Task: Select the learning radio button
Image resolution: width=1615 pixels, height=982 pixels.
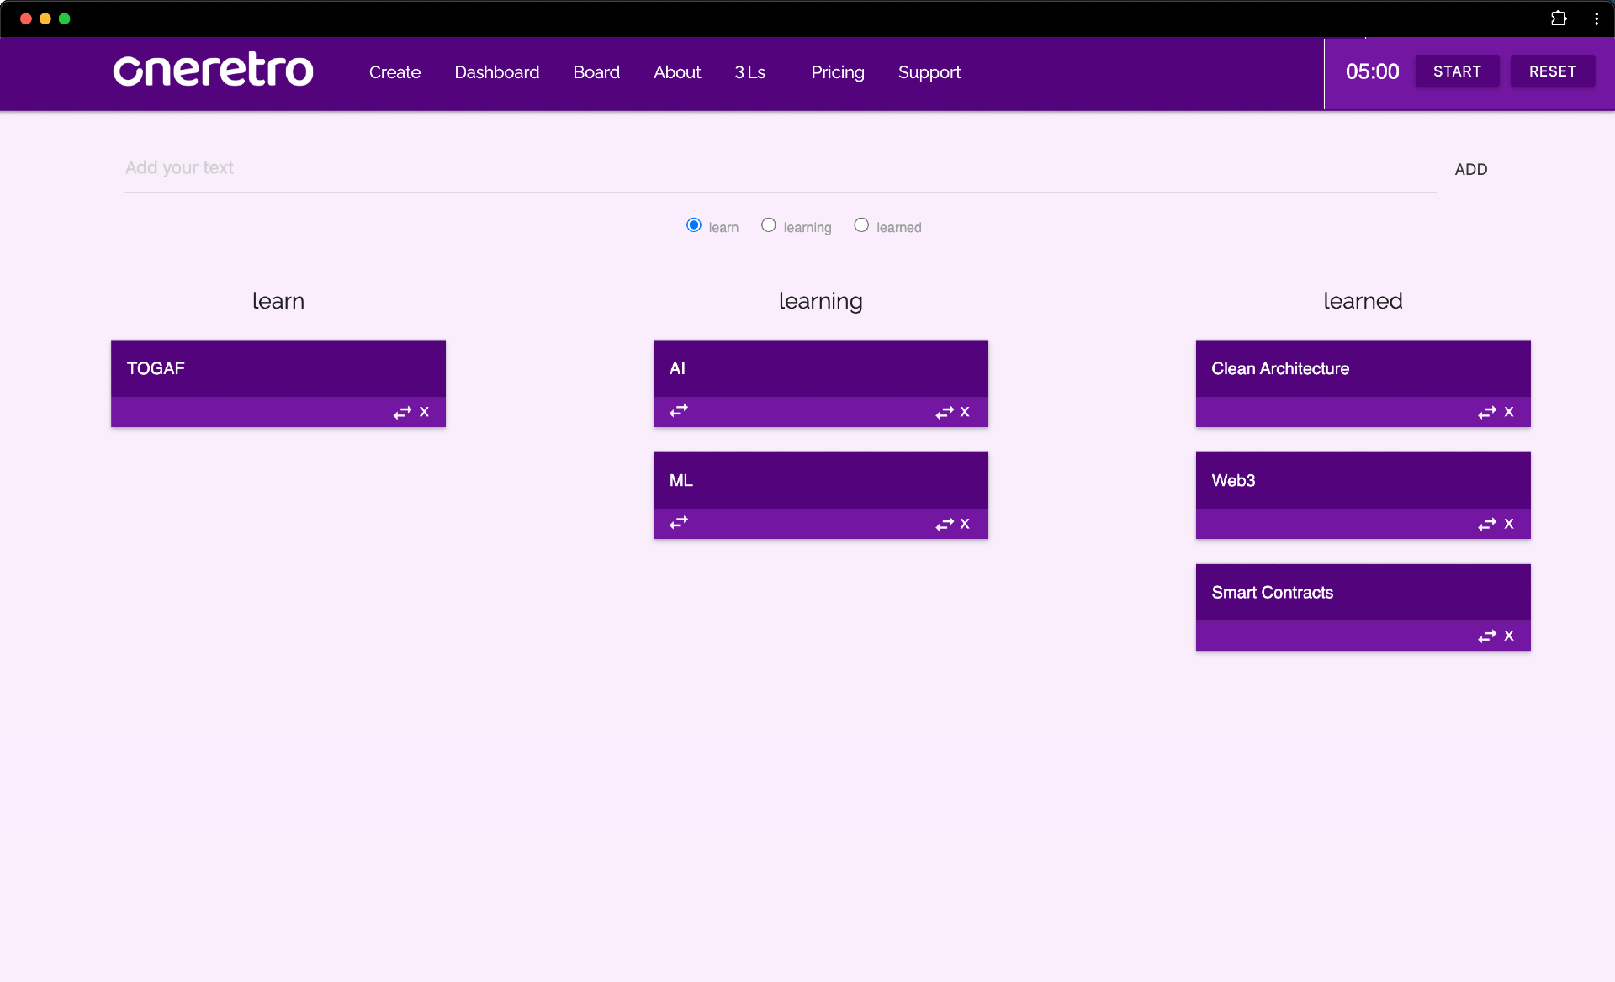Action: tap(768, 225)
